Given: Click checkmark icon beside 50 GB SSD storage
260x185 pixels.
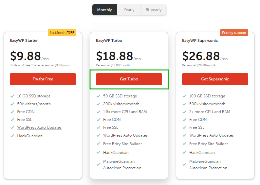Looking at the screenshot, I should (x=99, y=96).
